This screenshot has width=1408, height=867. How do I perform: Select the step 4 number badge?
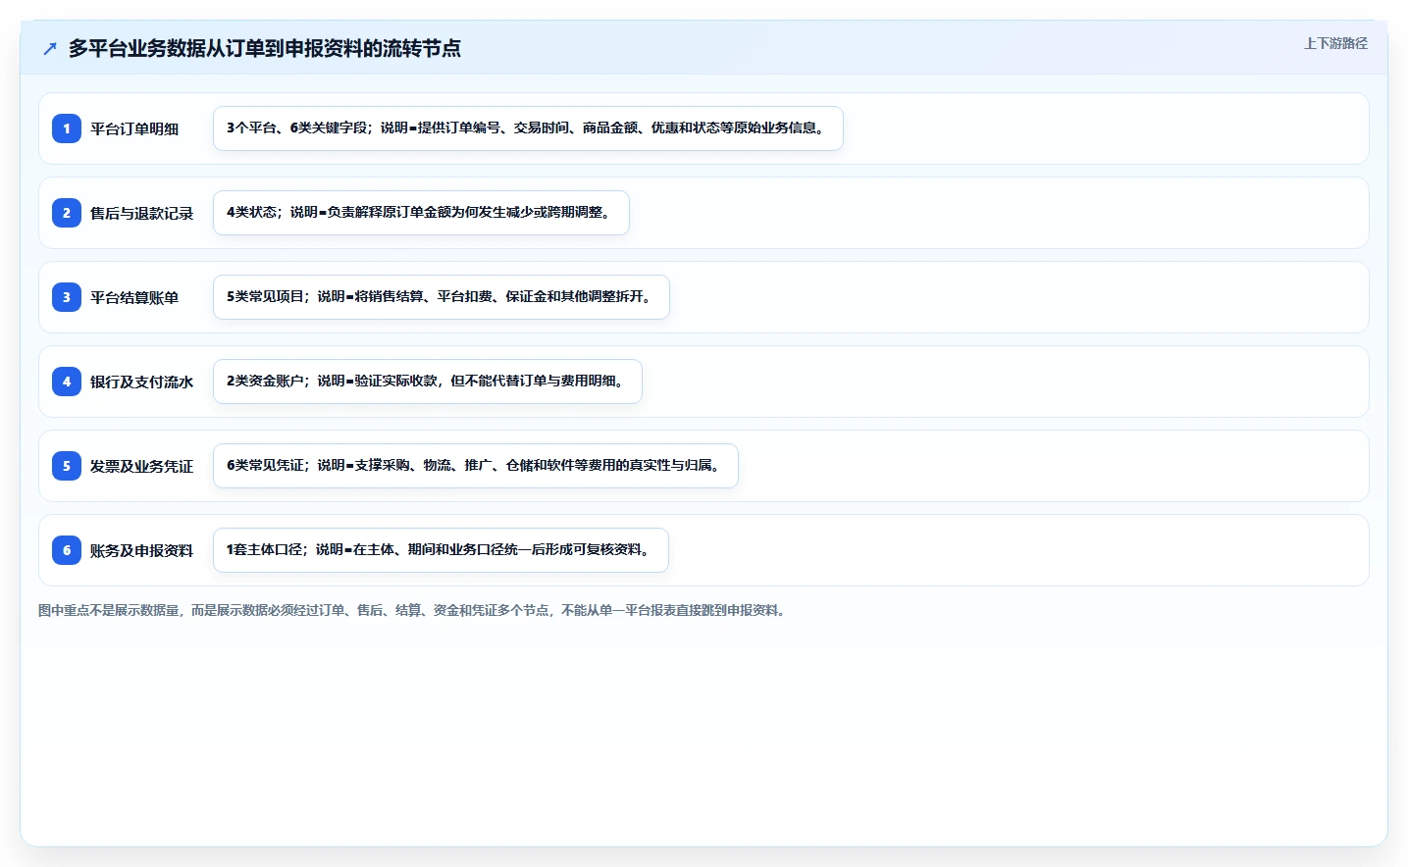67,382
